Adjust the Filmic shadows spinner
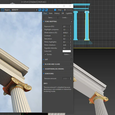This screenshot has height=115, width=115. [70, 45]
